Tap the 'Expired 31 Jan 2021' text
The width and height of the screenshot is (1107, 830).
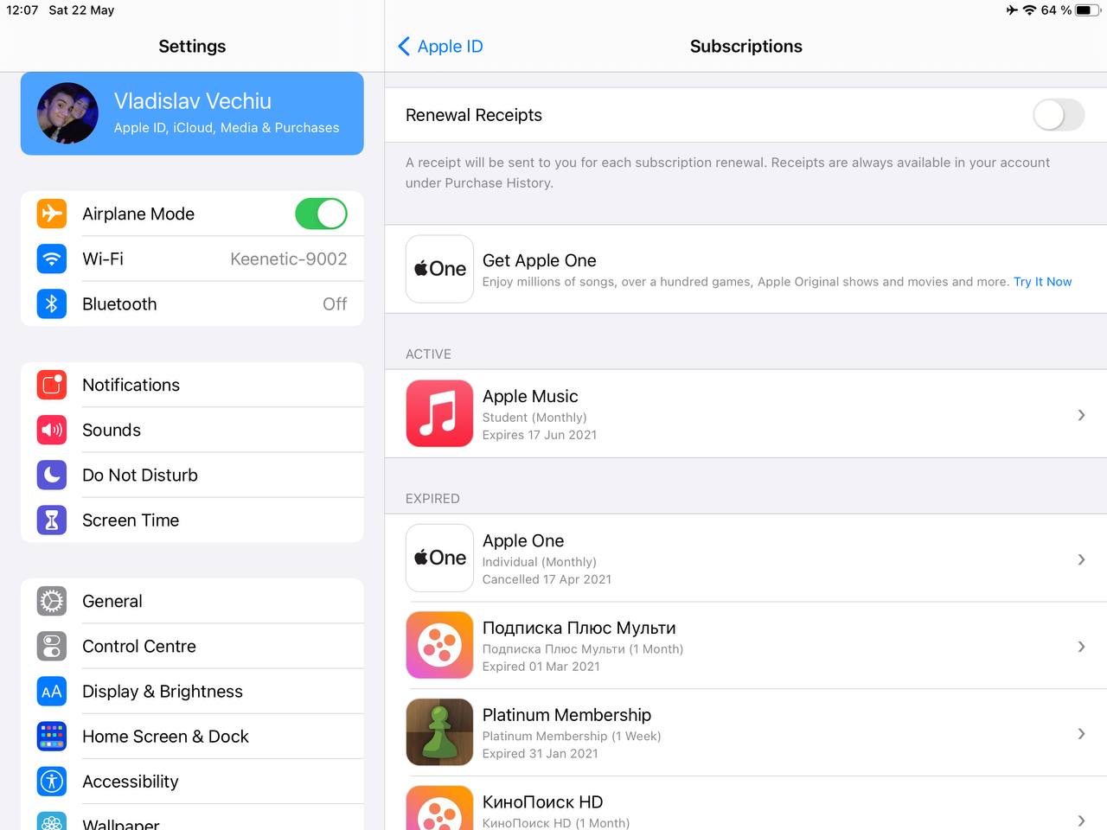click(540, 754)
